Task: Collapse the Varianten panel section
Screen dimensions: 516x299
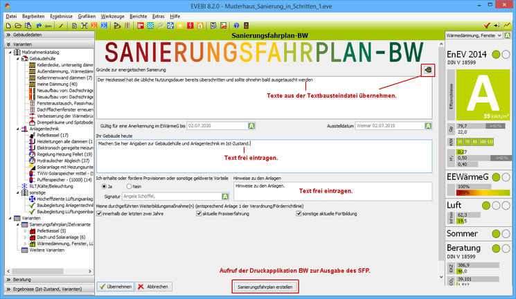Action: tap(49, 44)
